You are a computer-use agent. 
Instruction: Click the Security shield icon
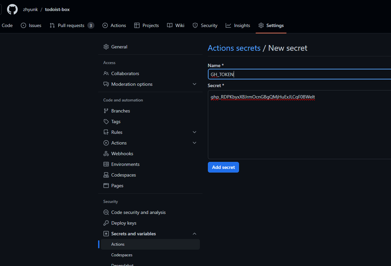(195, 25)
